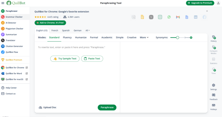The image size is (222, 117).
Task: Click the Synonyms slider handle
Action: [x=177, y=38]
